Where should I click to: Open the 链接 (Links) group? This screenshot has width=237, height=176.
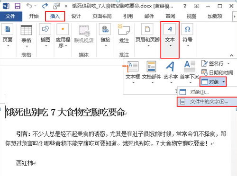coord(105,35)
